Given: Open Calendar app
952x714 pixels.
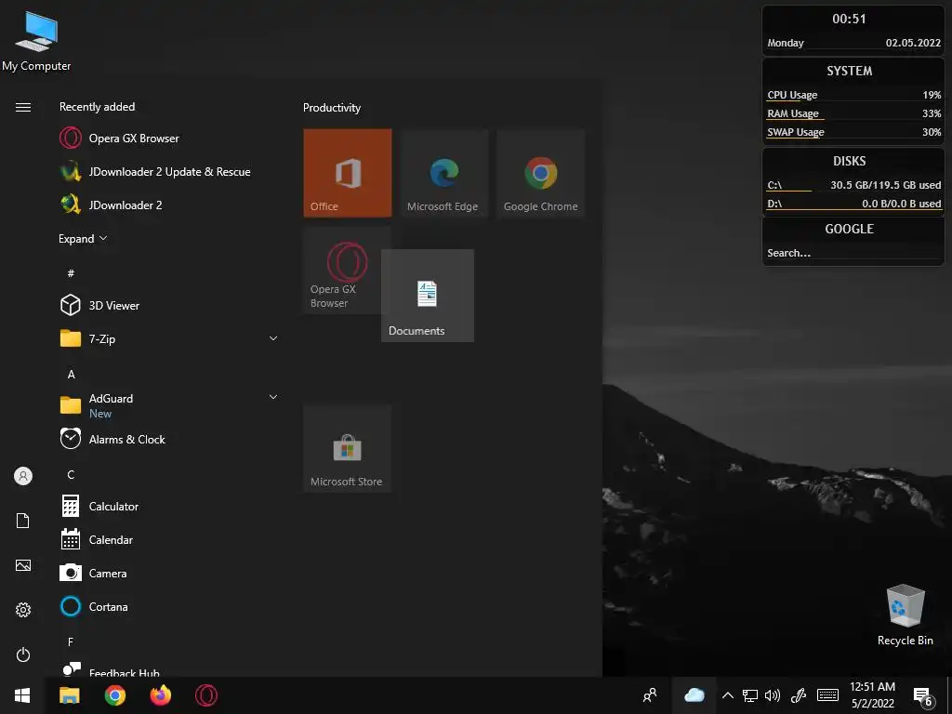Looking at the screenshot, I should (170, 540).
